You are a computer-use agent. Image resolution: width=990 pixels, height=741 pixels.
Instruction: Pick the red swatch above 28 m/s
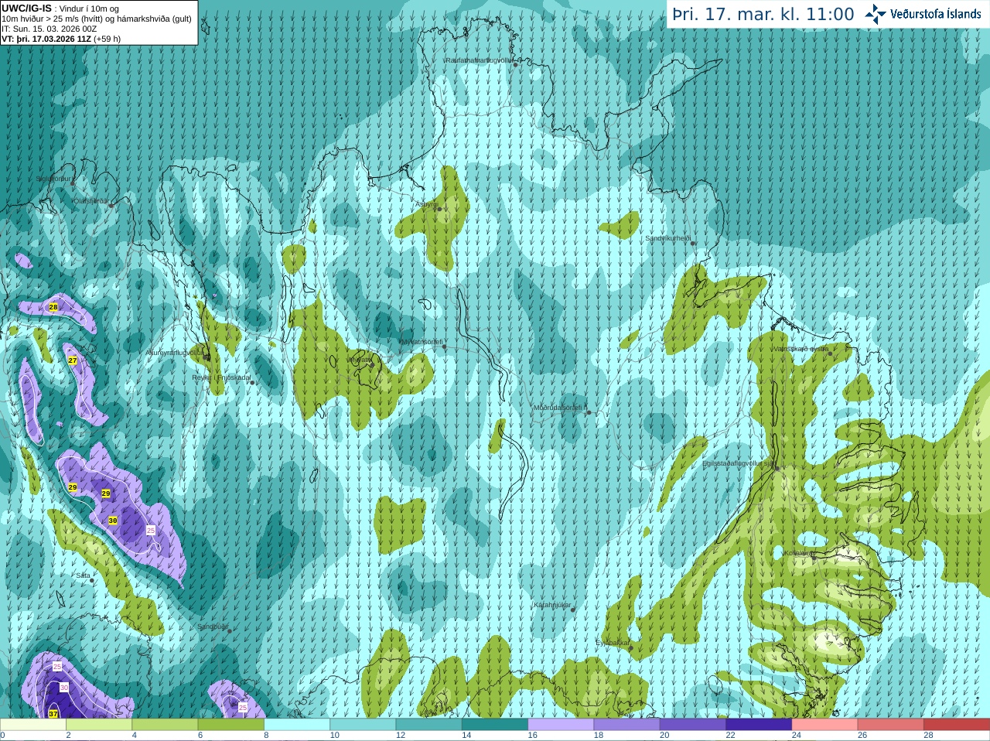(957, 725)
